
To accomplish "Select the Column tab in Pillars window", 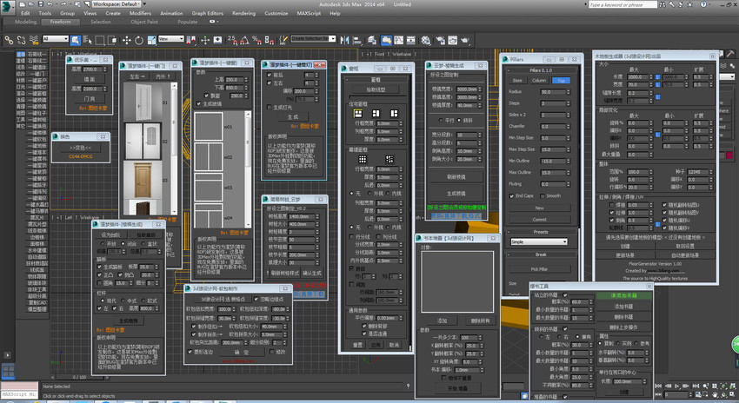I will (539, 81).
